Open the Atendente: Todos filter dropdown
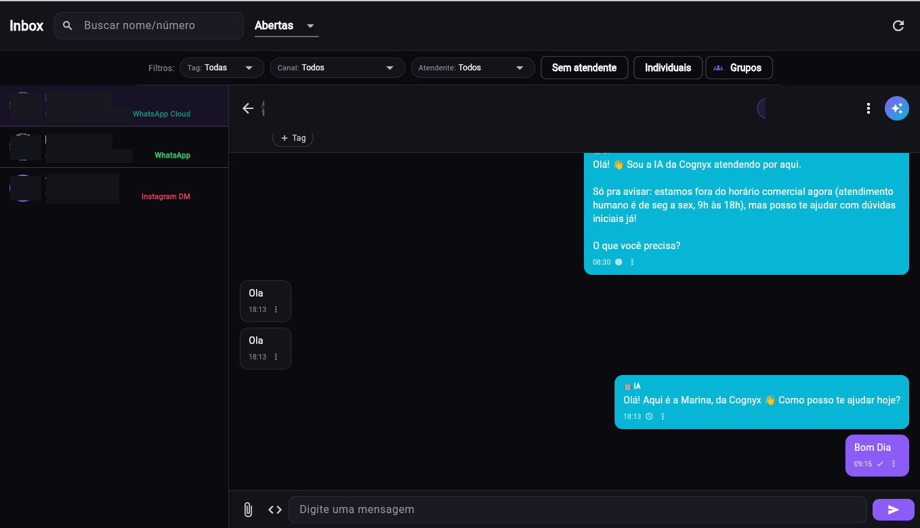The height and width of the screenshot is (528, 920). click(473, 68)
